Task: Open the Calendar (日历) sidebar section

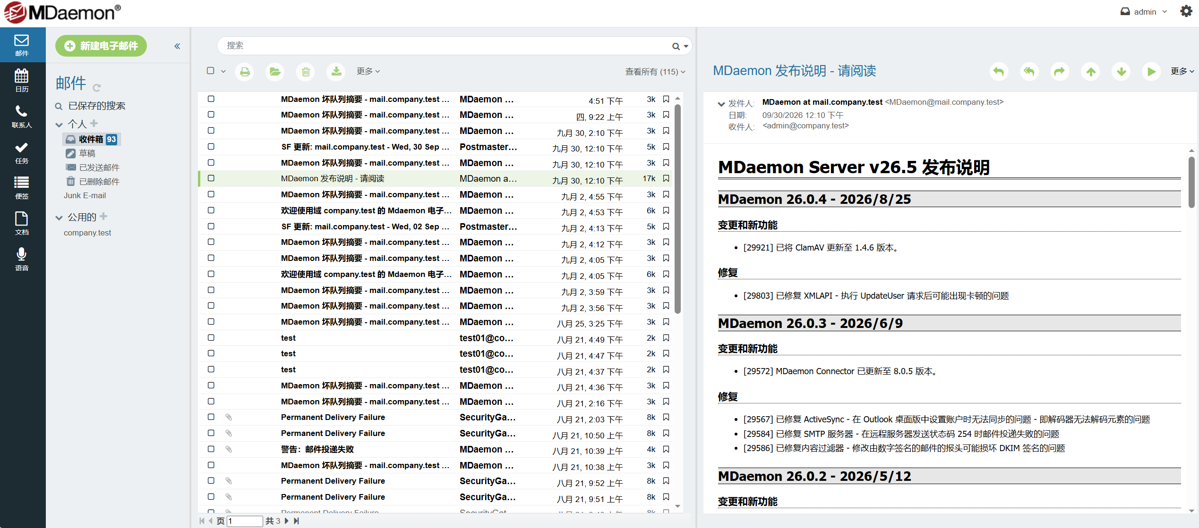Action: 22,80
